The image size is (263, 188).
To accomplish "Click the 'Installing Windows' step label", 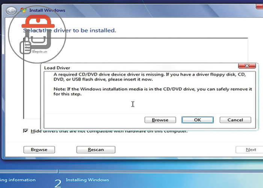I will pyautogui.click(x=88, y=180).
